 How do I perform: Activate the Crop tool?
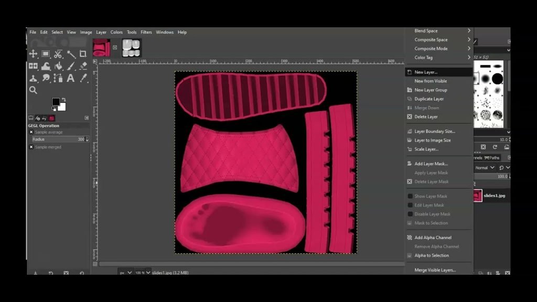[x=83, y=54]
